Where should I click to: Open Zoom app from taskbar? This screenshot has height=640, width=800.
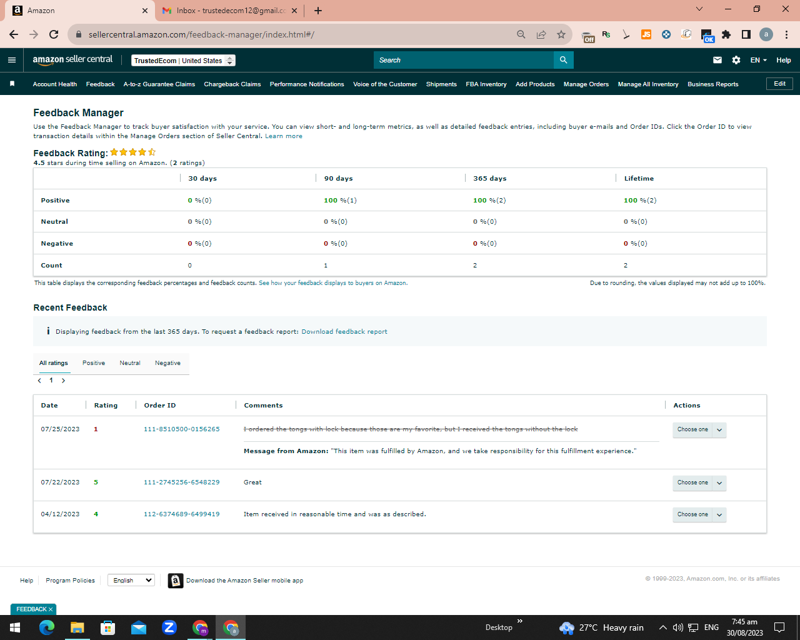pos(169,627)
